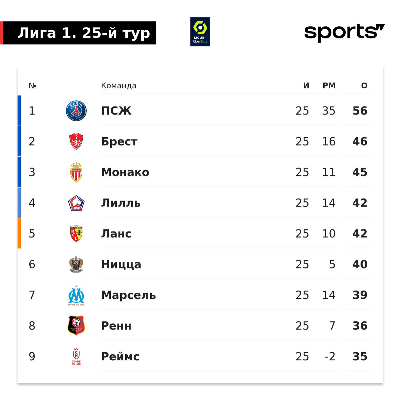Click the О points column header

click(364, 86)
